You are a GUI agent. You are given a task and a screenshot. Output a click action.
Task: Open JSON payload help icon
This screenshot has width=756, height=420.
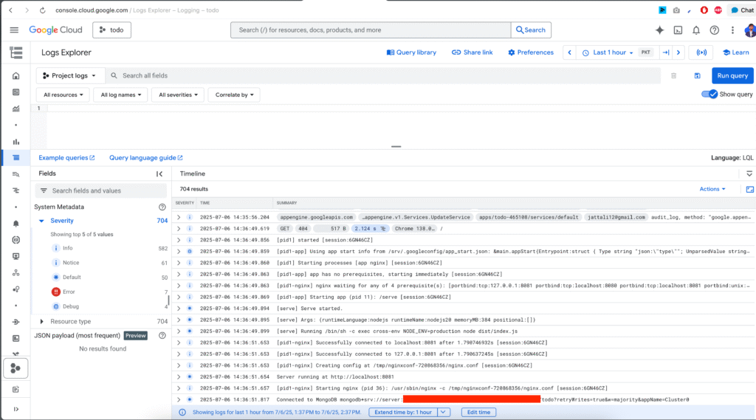[x=162, y=336]
